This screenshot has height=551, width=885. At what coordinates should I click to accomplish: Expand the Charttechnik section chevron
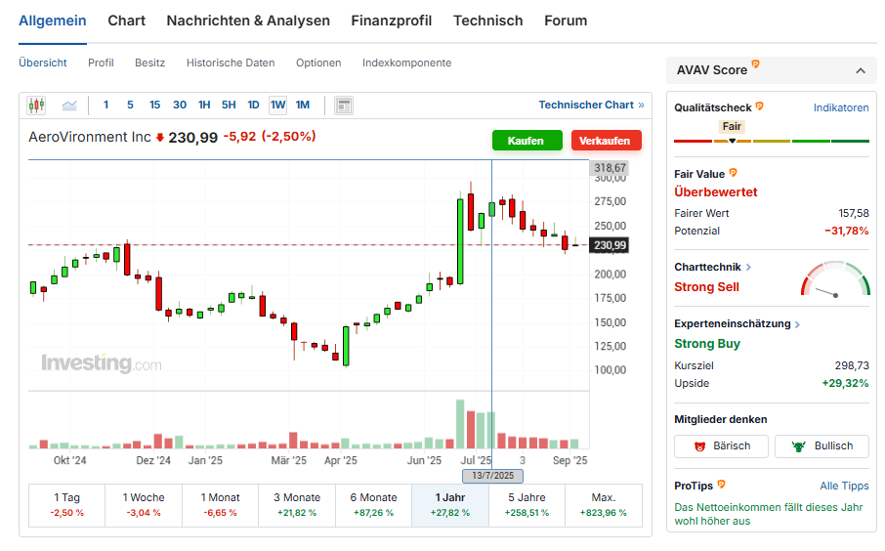749,267
